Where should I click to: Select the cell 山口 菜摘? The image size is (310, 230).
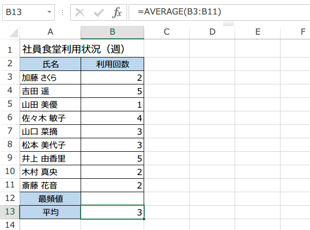(51, 132)
